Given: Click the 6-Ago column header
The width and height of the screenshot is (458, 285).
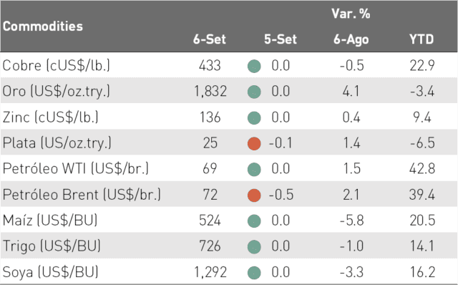Looking at the screenshot, I should pos(351,40).
